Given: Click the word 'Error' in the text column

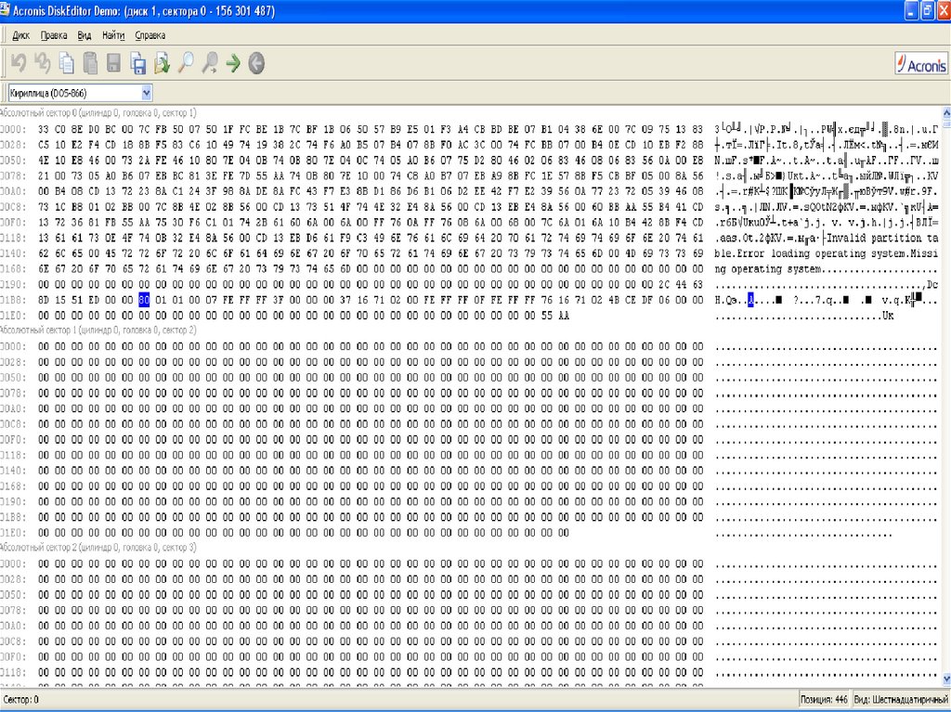Looking at the screenshot, I should coord(750,253).
